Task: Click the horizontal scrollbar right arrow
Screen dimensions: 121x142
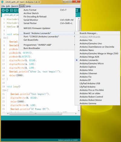Action: point(76,114)
